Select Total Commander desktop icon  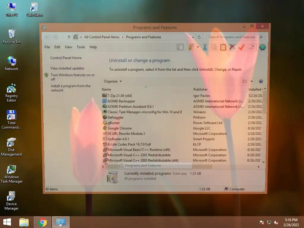[x=12, y=120]
